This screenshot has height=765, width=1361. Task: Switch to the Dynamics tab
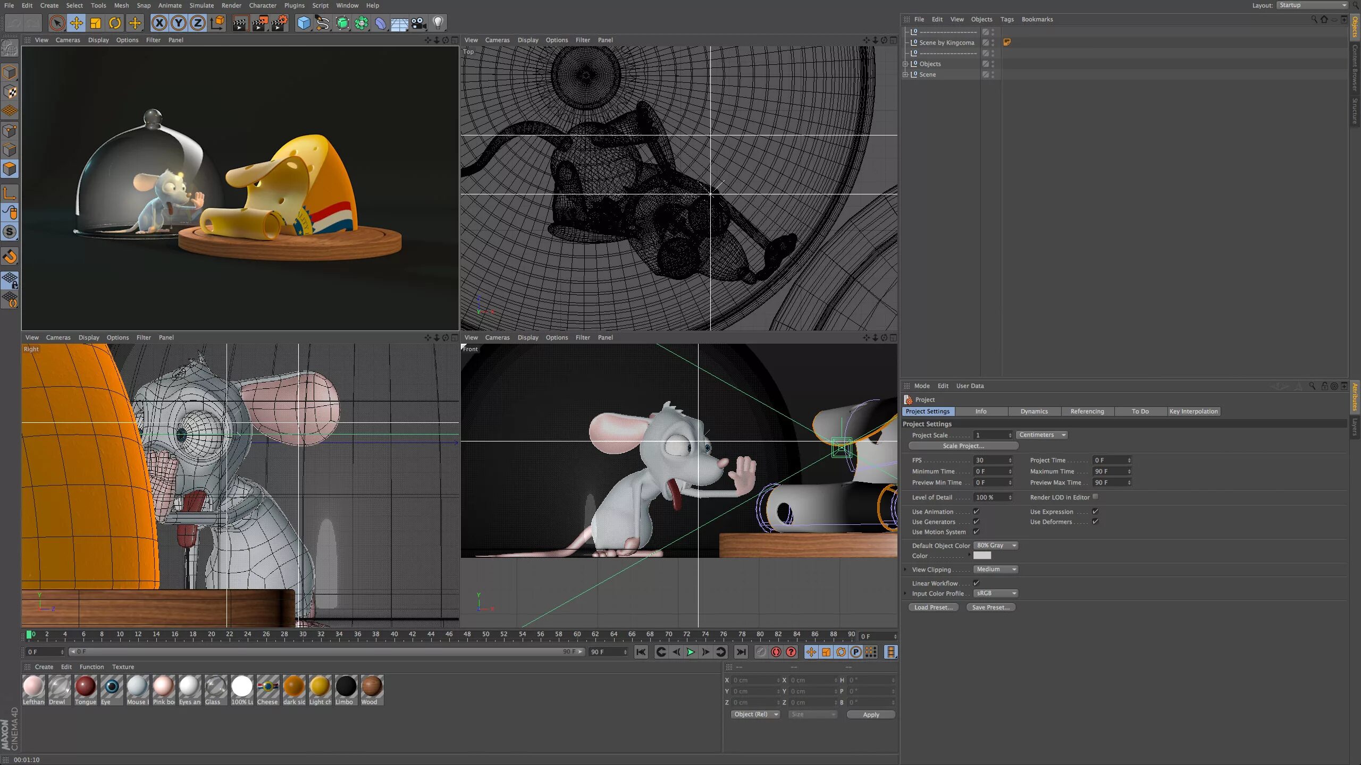click(1034, 411)
